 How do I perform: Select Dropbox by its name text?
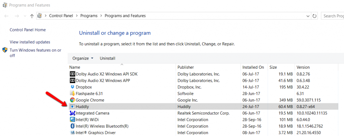(x=84, y=87)
